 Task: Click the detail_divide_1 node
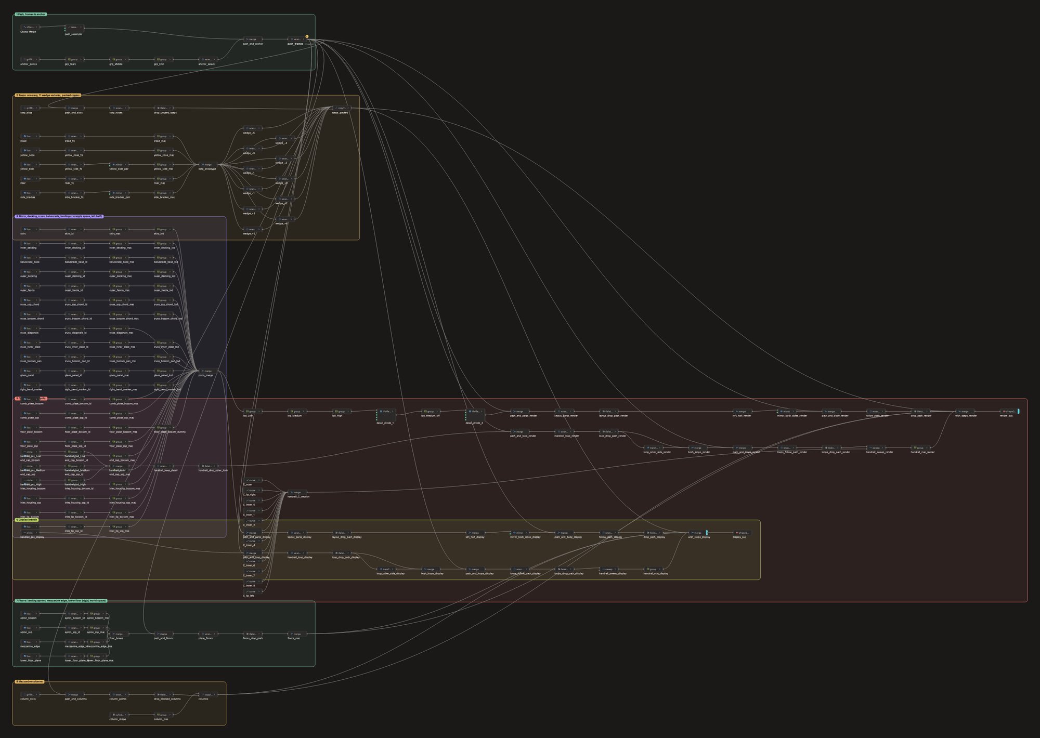386,415
